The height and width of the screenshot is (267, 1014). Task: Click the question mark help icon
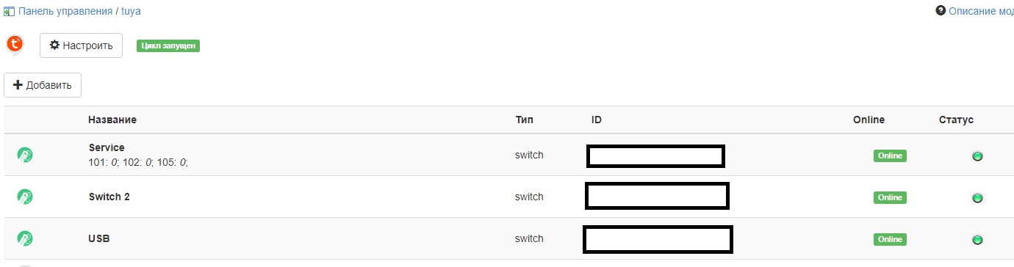tap(940, 11)
